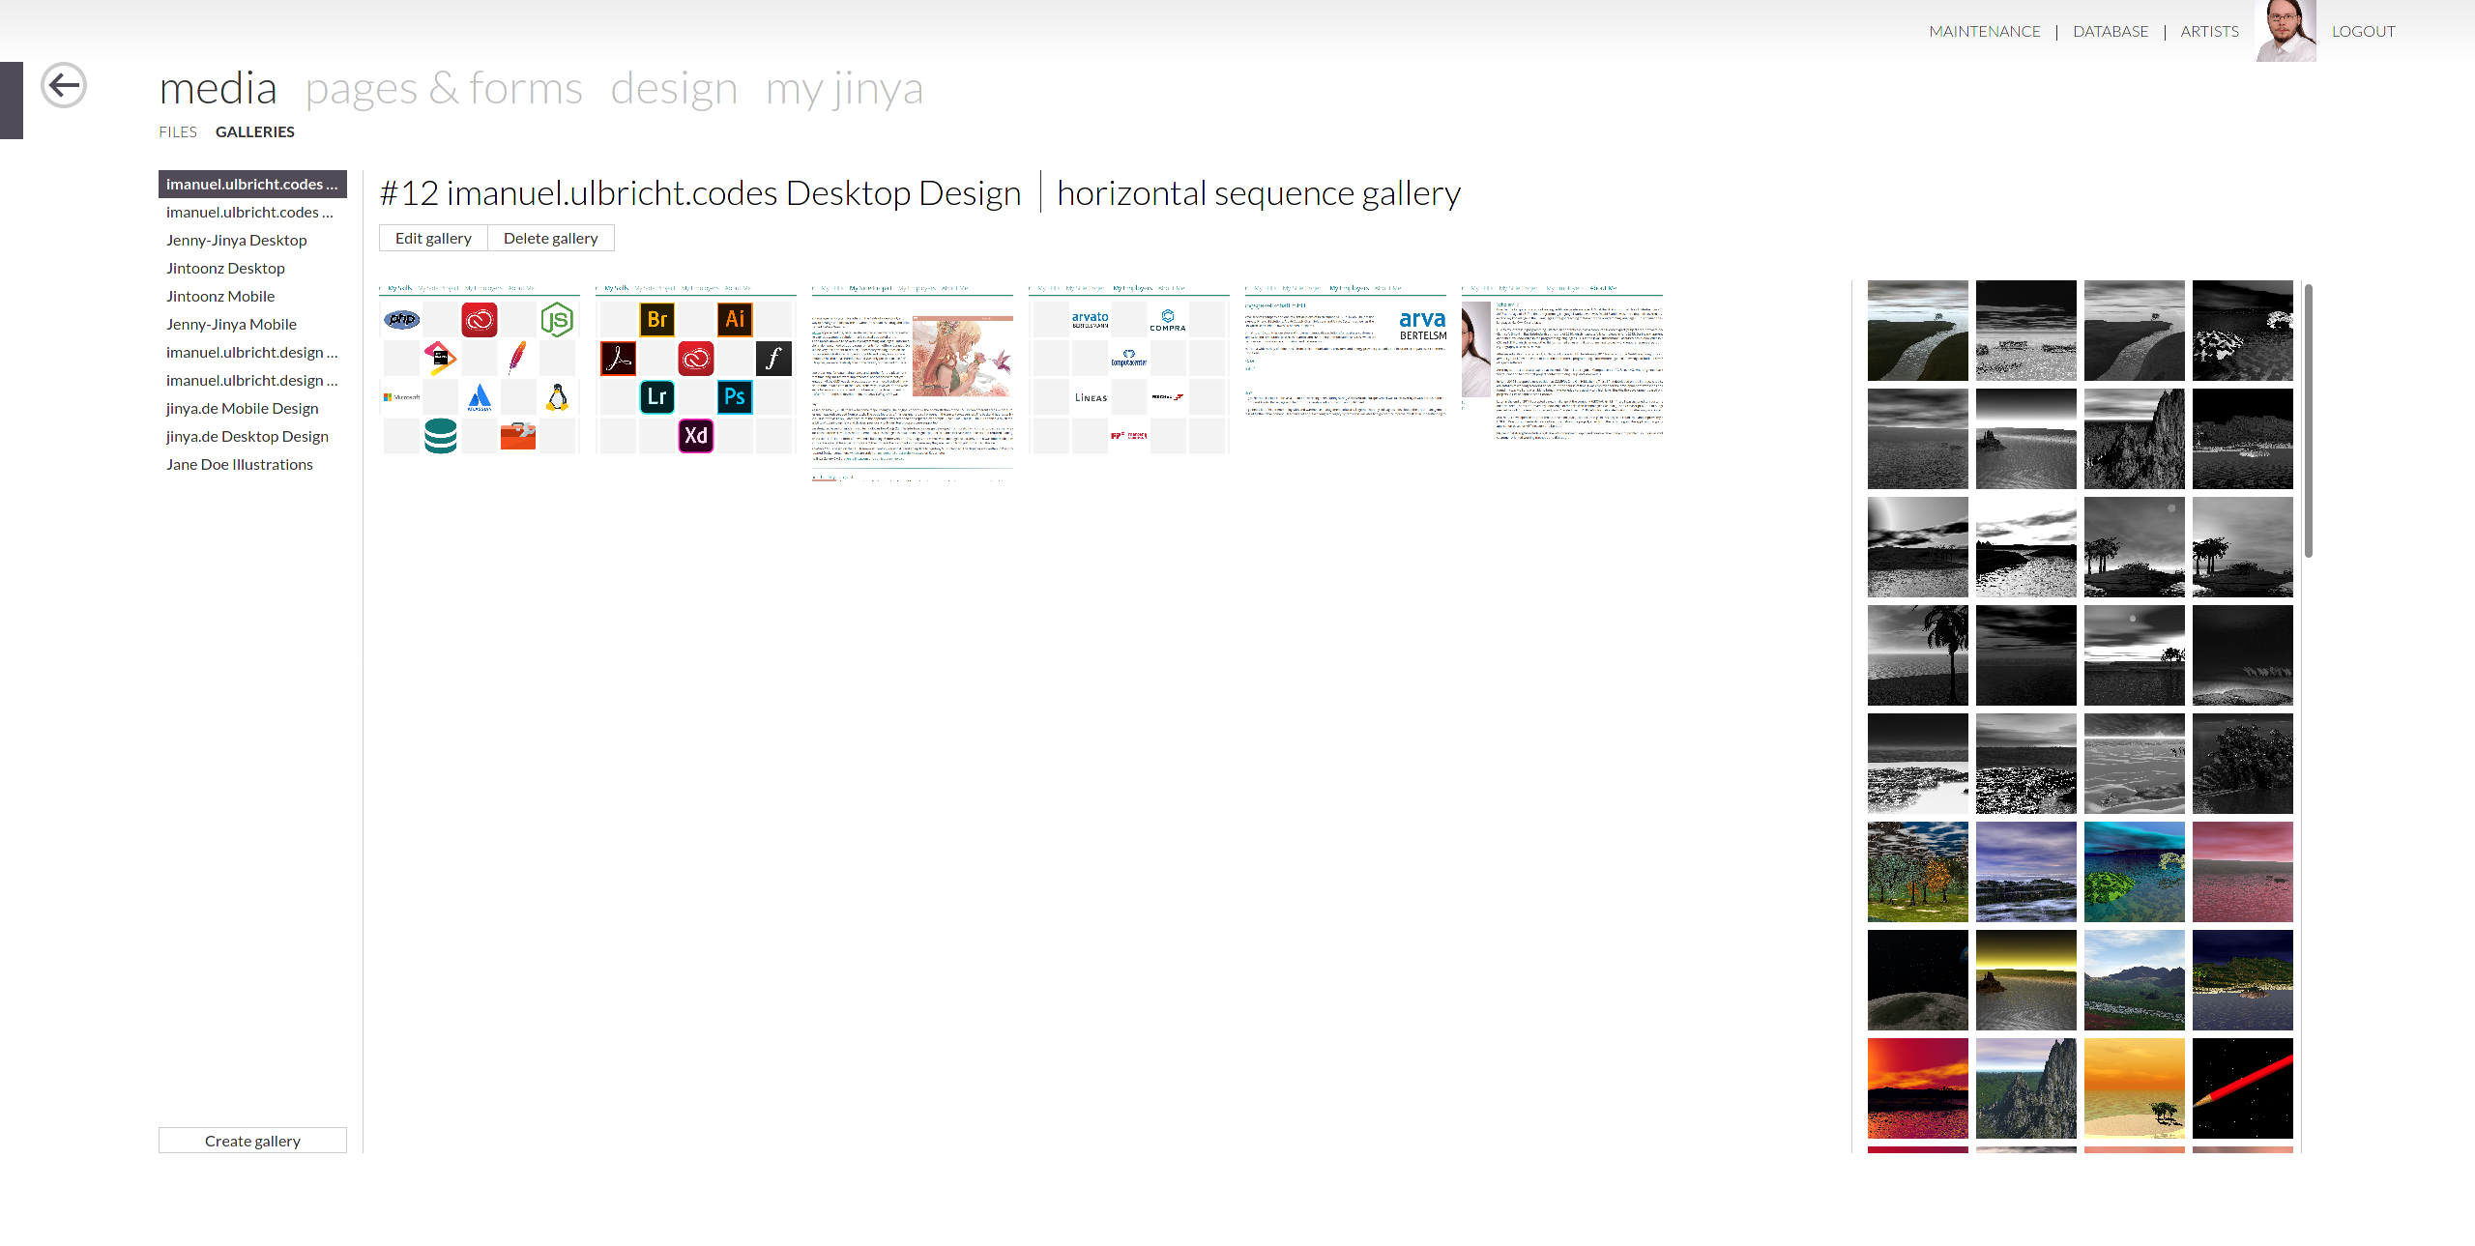Click the Logout link
Image resolution: width=2475 pixels, height=1246 pixels.
pyautogui.click(x=2363, y=31)
